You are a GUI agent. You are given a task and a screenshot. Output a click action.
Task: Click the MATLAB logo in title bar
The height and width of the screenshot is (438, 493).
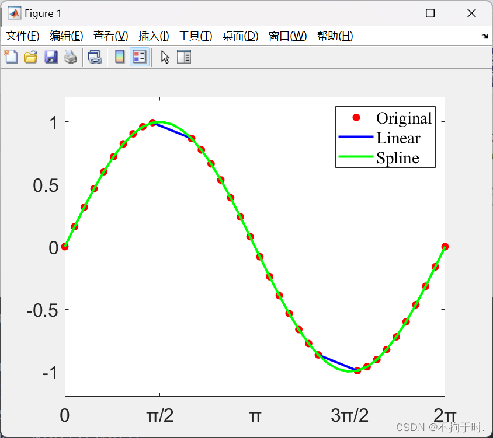point(15,13)
